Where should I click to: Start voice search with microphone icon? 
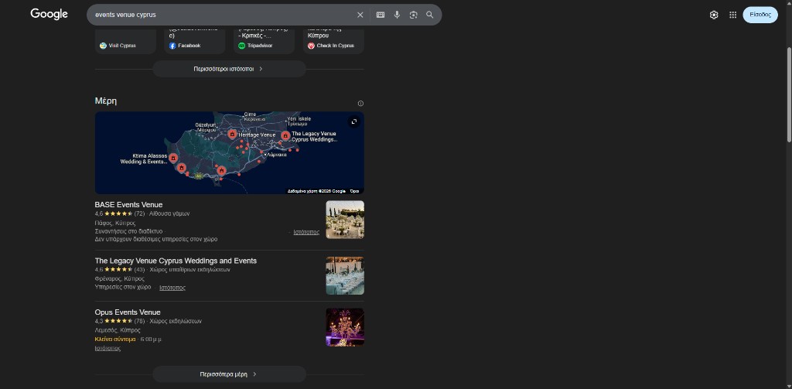pos(397,15)
